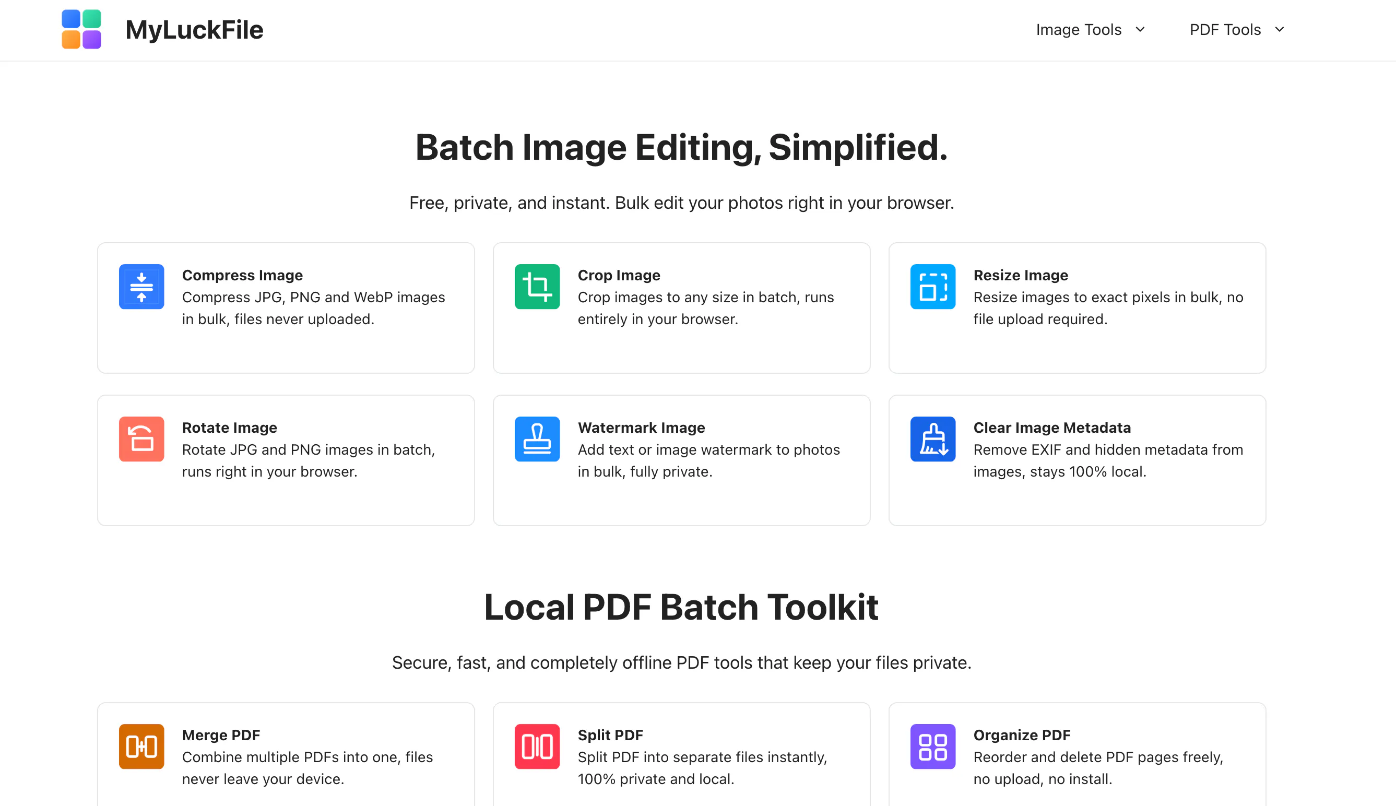Click 'Compress JPG, PNG and WebP images' description
Image resolution: width=1396 pixels, height=806 pixels.
[313, 297]
